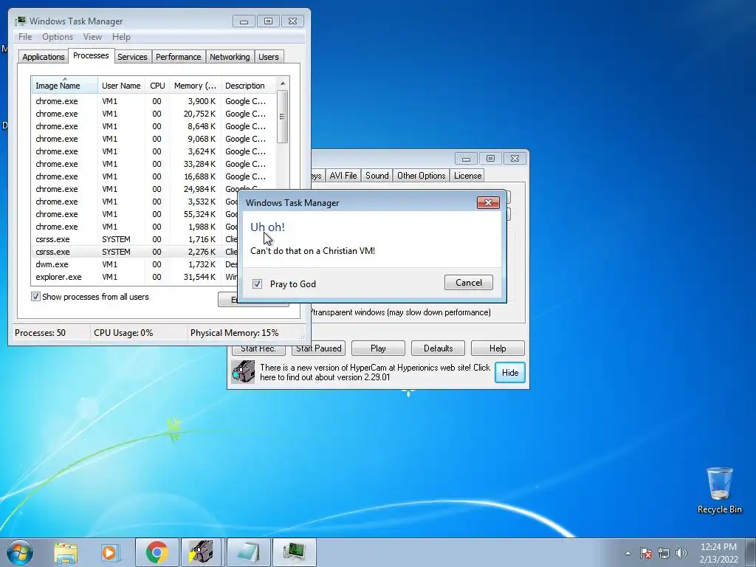Toggle the Pray to God checkbox
The height and width of the screenshot is (567, 756).
coord(258,284)
